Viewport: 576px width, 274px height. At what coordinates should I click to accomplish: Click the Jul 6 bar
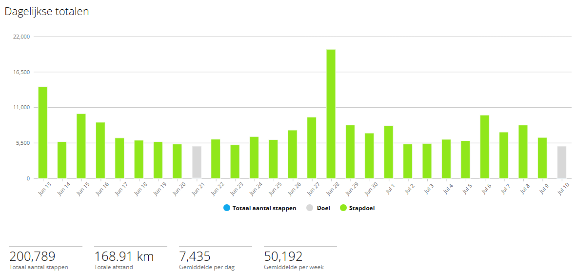pyautogui.click(x=484, y=147)
